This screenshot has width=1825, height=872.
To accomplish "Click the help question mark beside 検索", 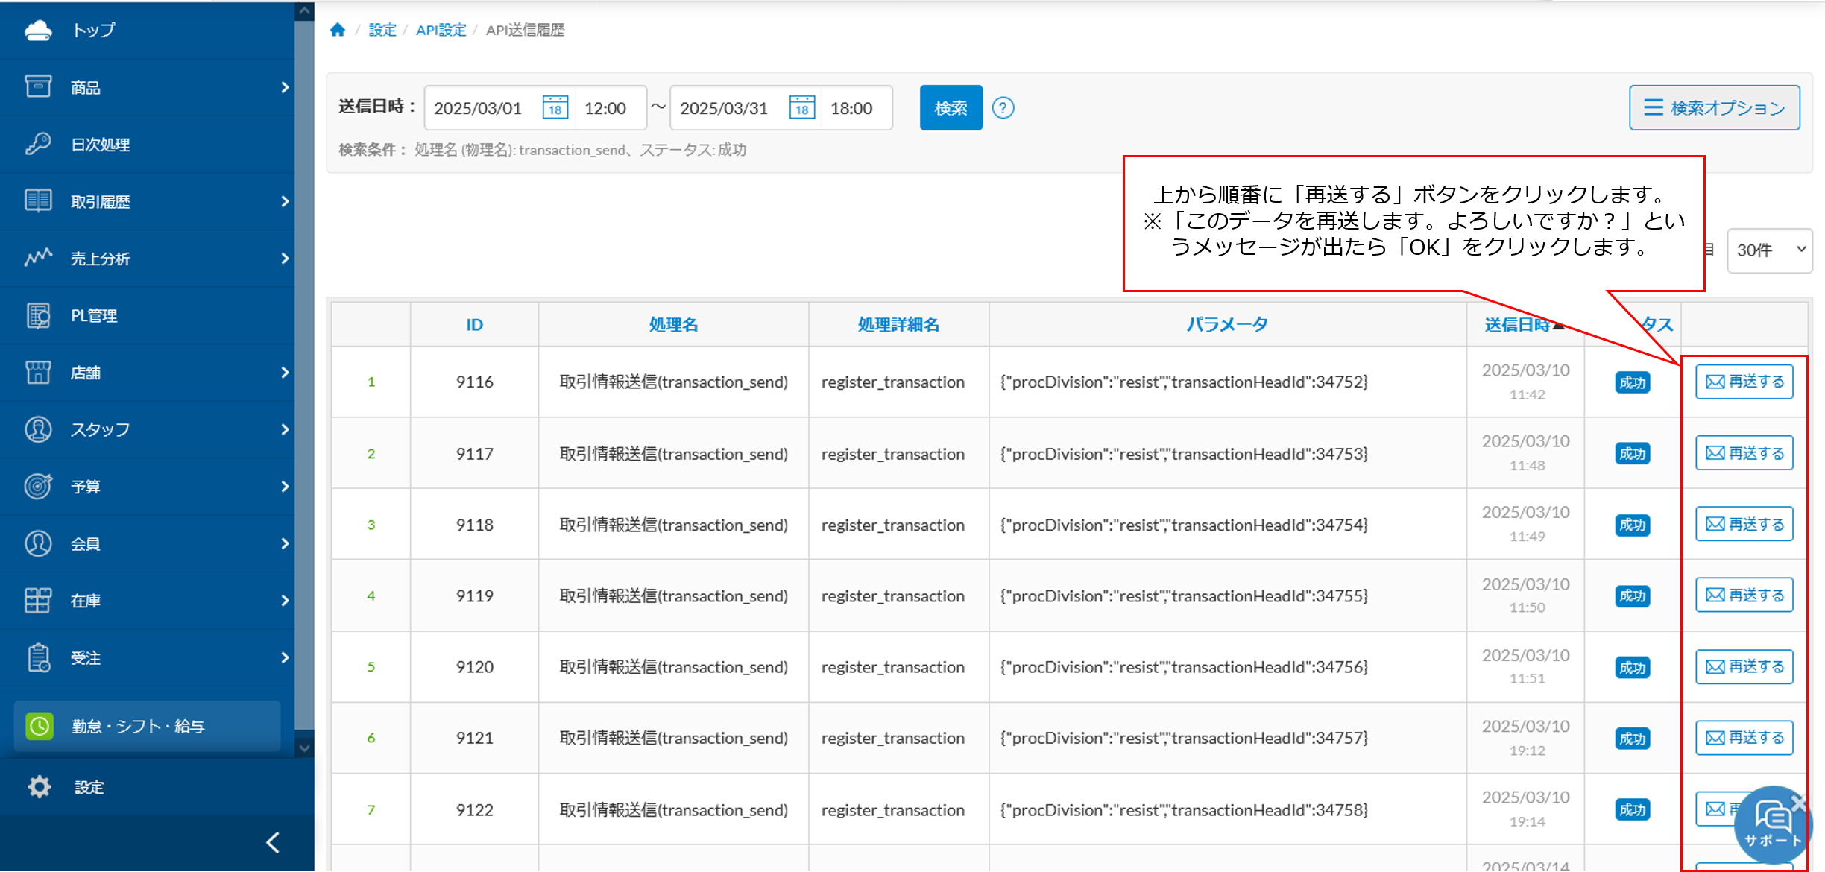I will tap(1004, 107).
